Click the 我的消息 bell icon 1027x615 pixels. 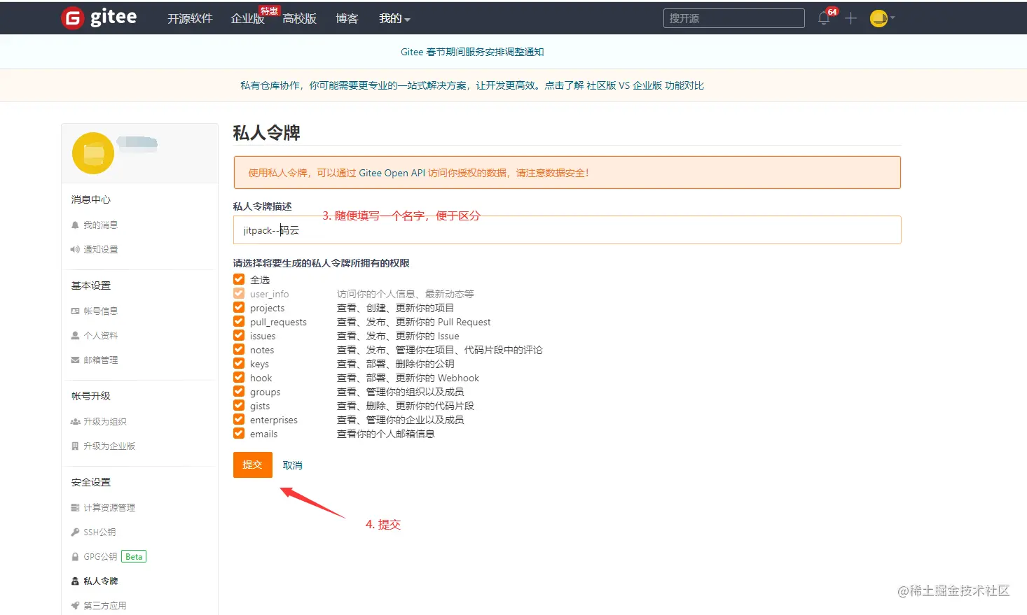(75, 225)
